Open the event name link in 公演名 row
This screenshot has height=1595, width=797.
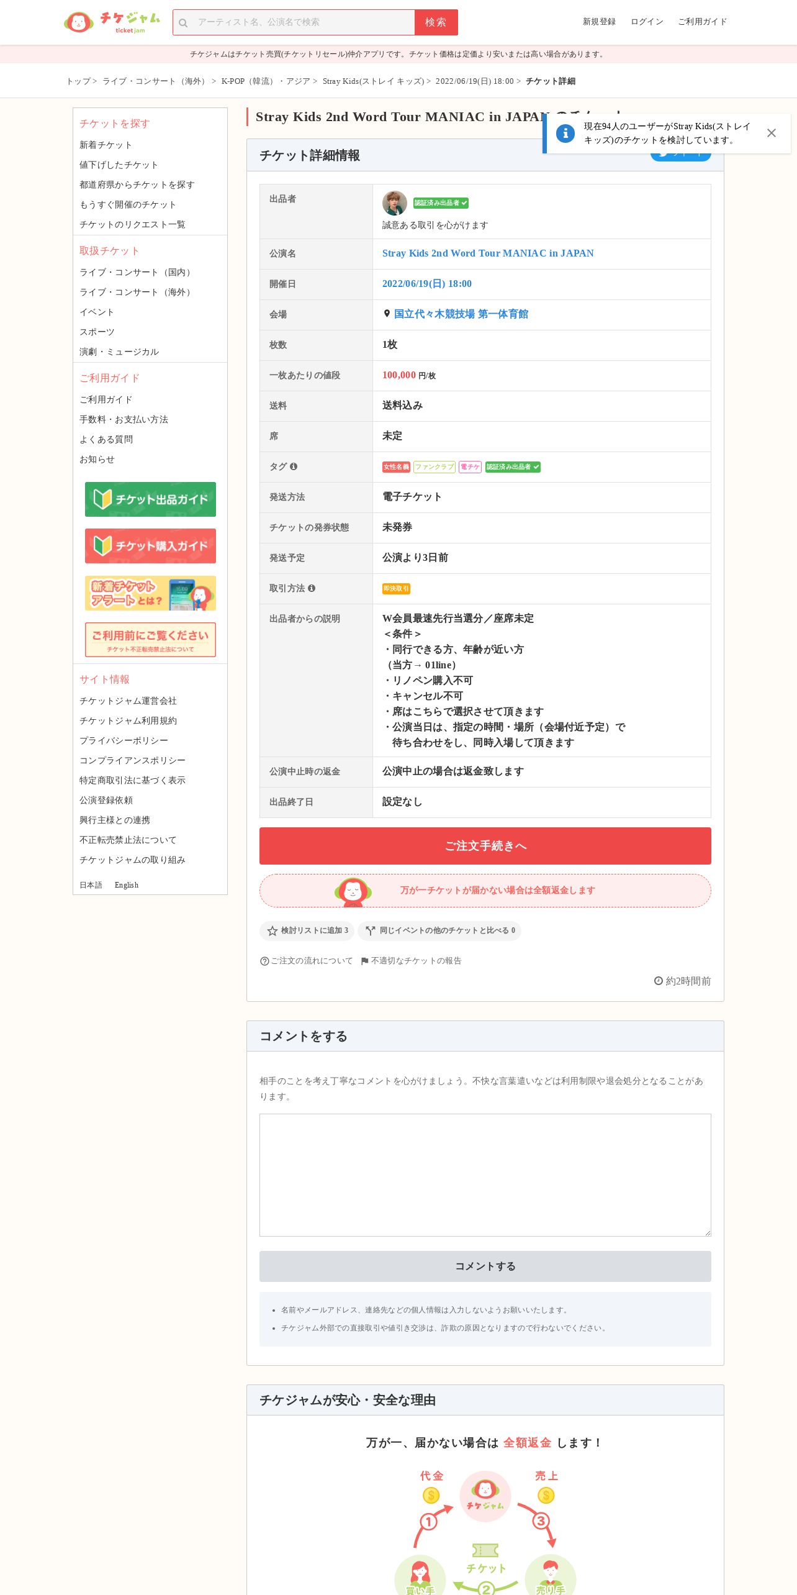488,253
